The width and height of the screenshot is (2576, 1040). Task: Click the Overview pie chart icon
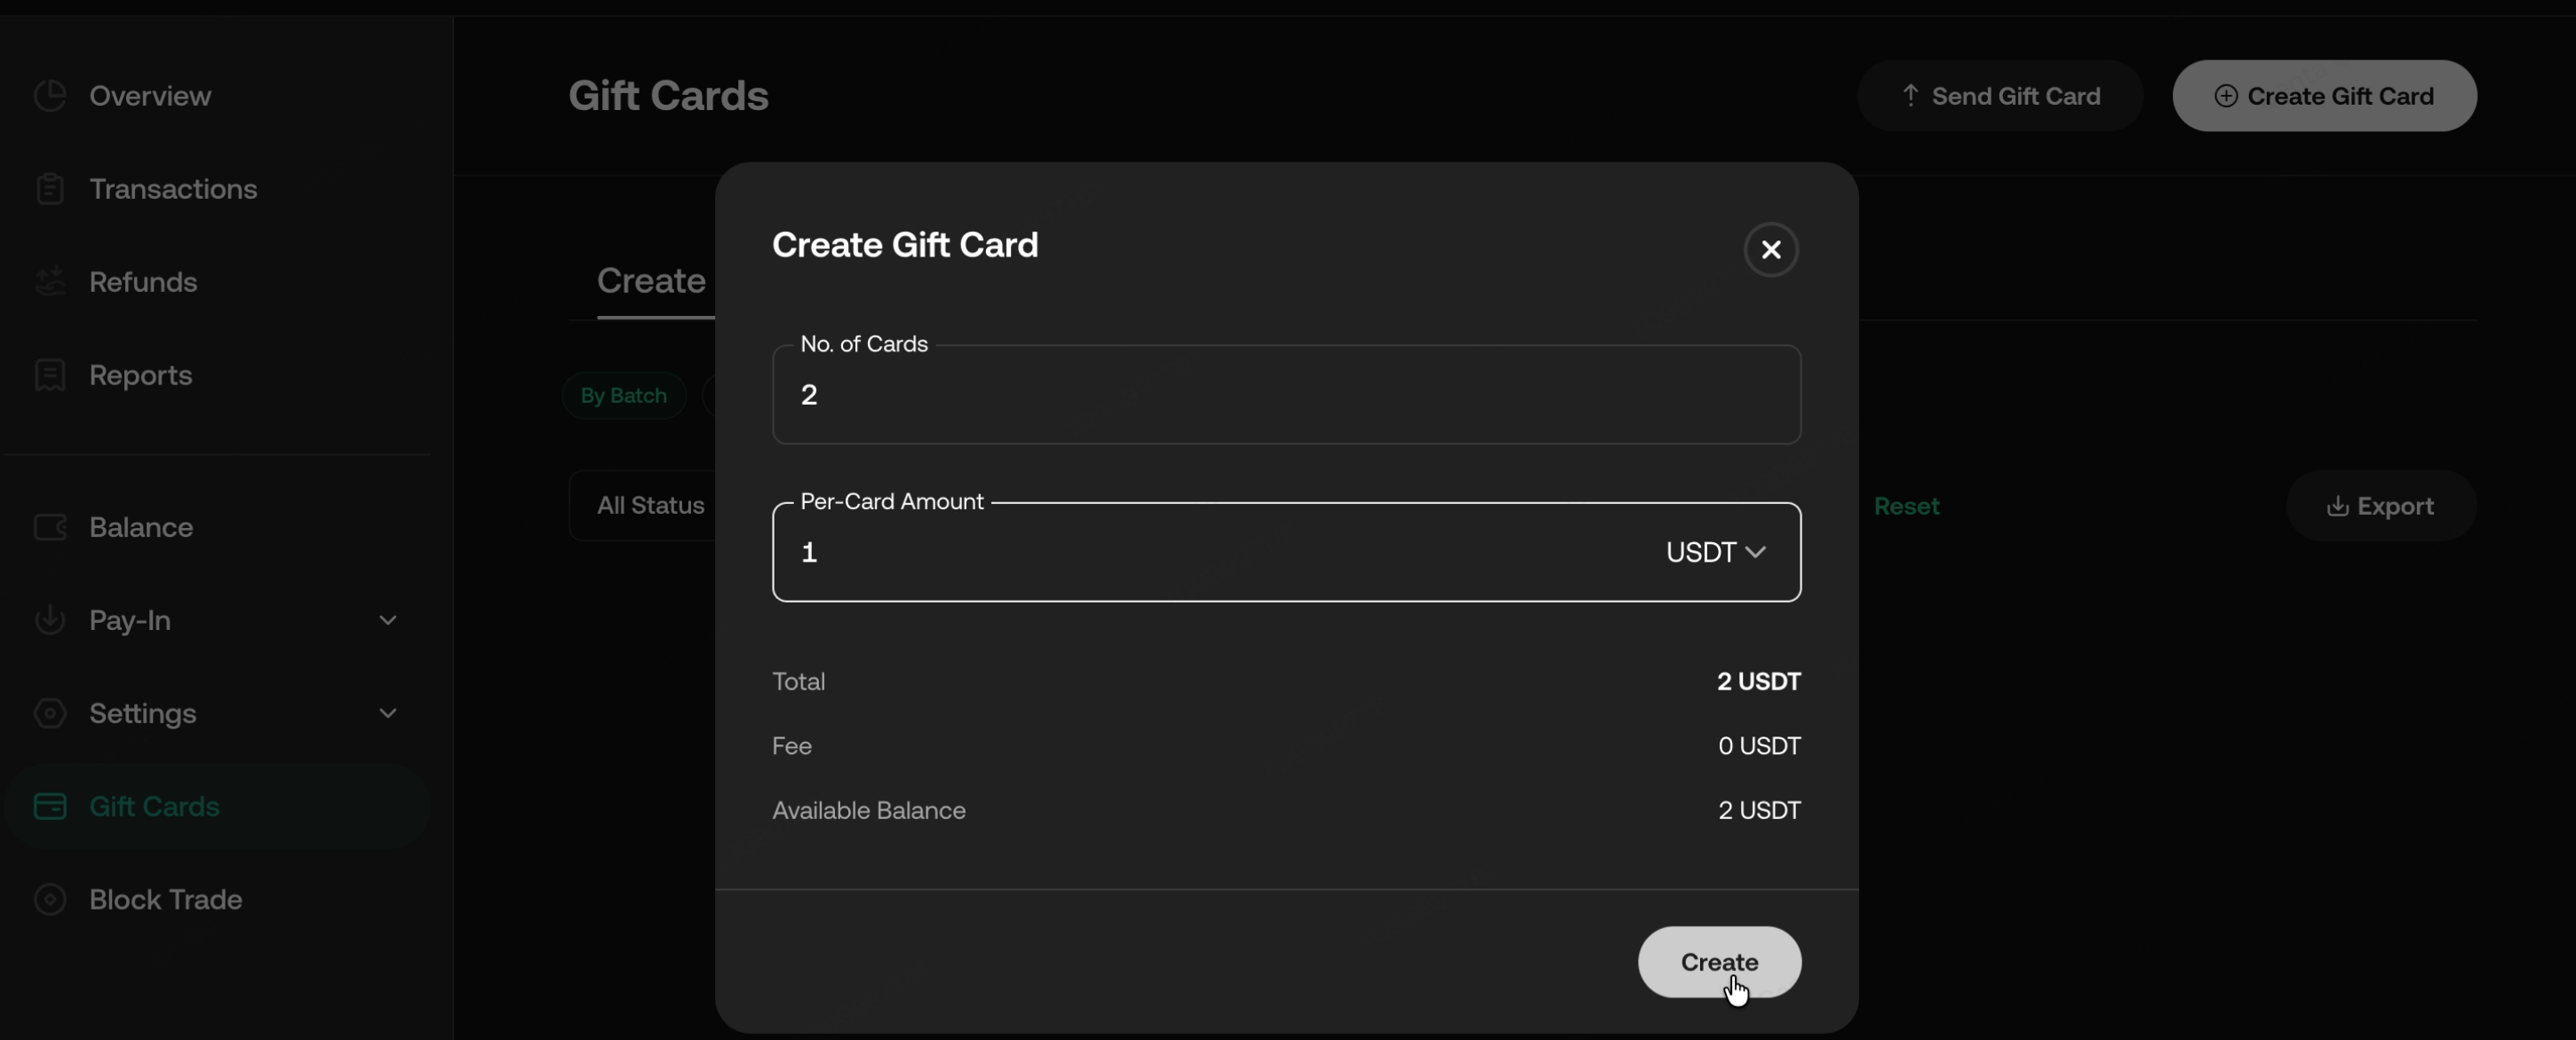(x=50, y=96)
